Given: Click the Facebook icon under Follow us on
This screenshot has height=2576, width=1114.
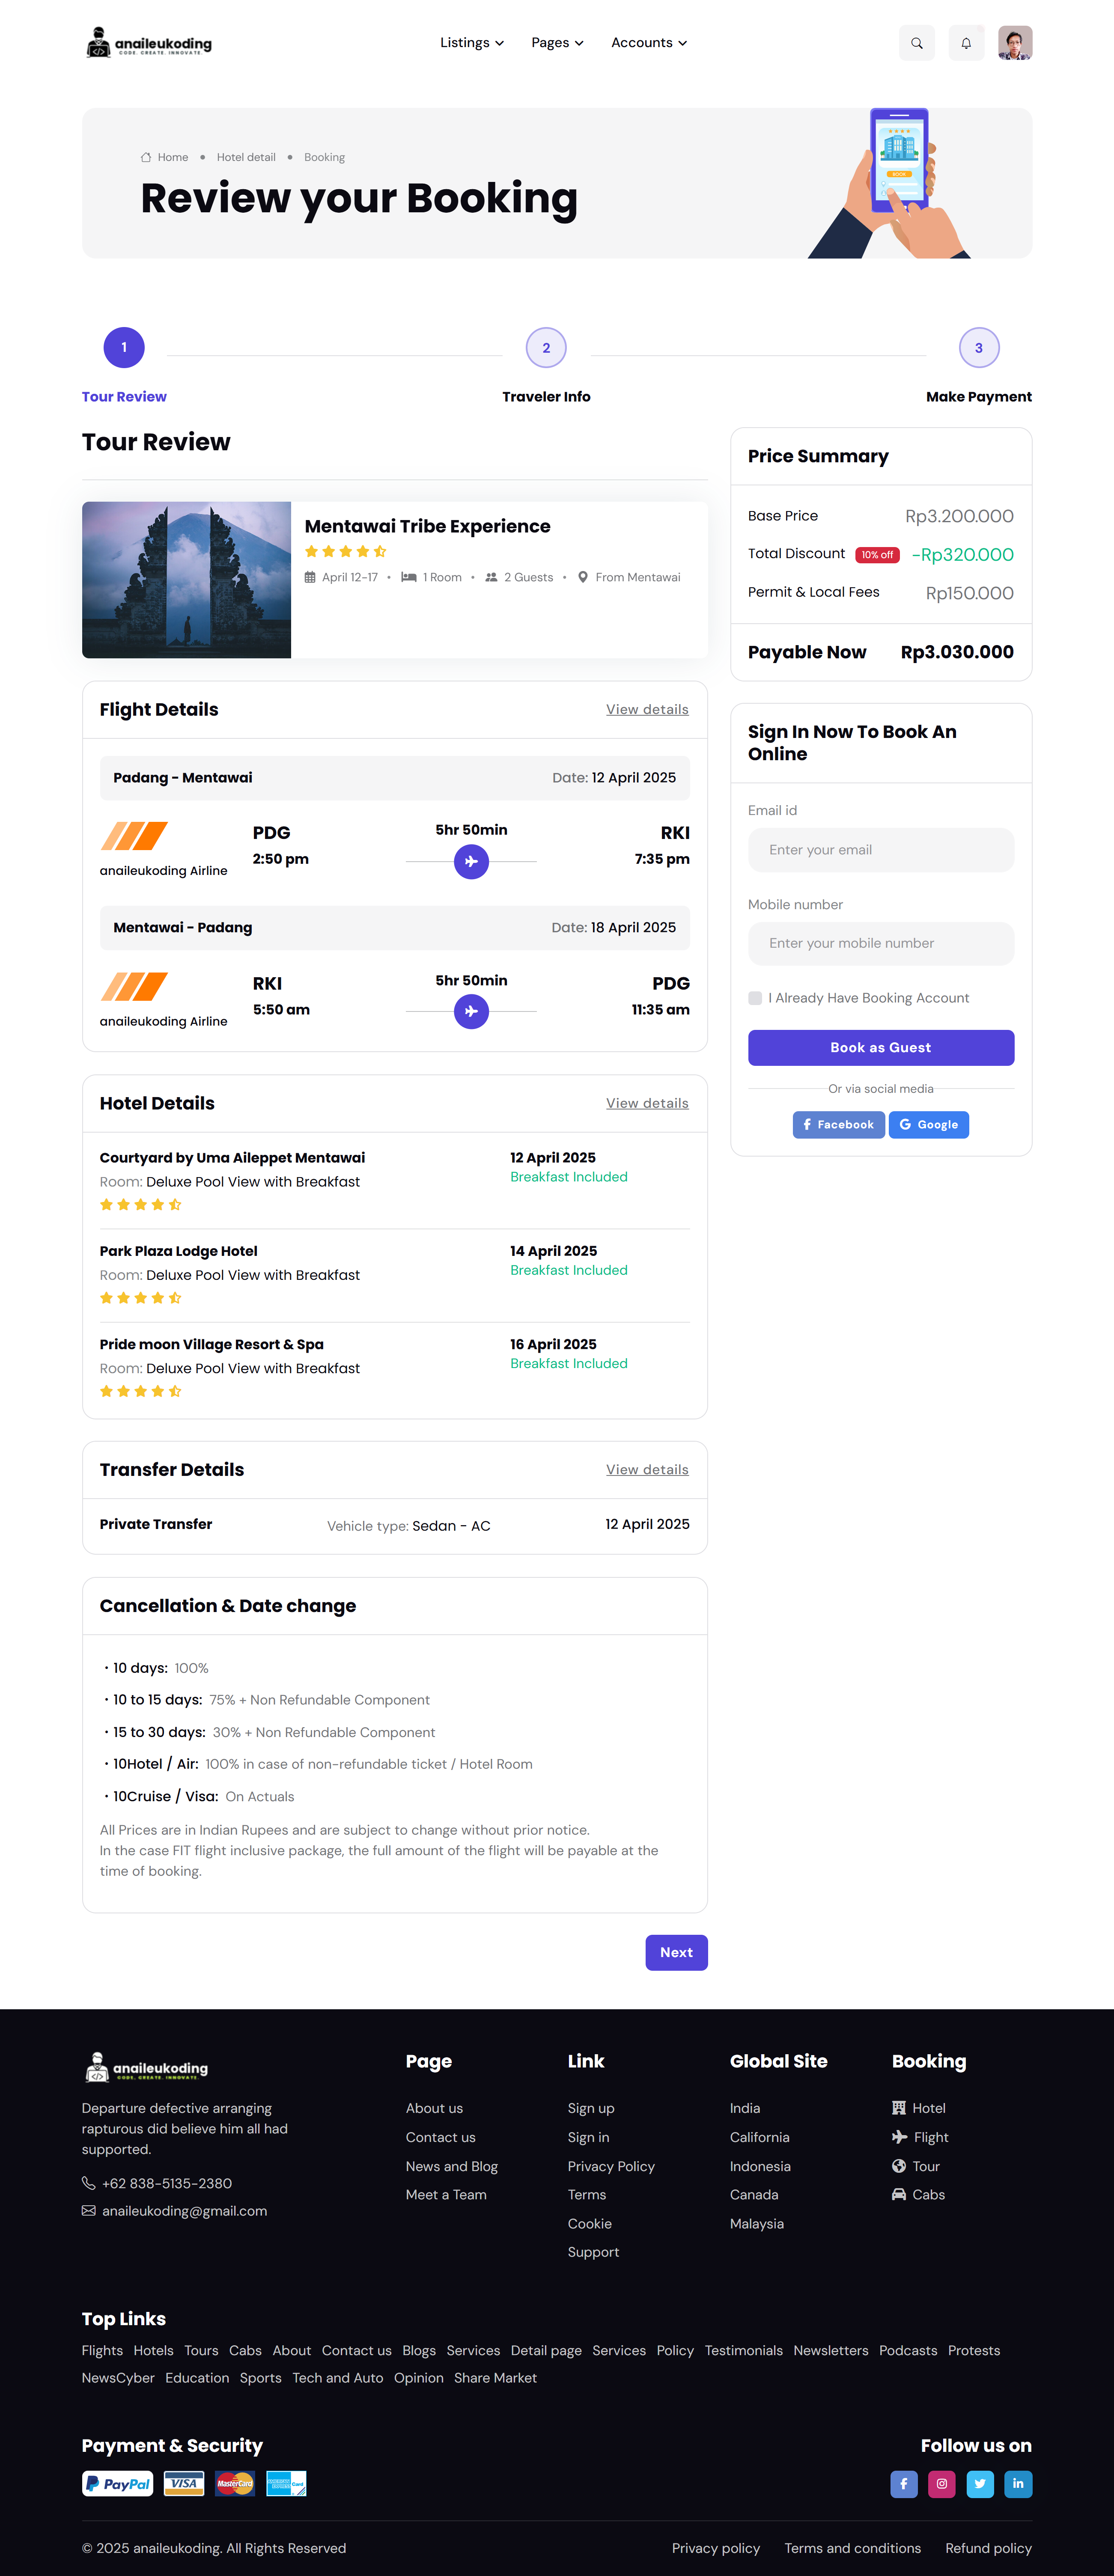Looking at the screenshot, I should 903,2483.
